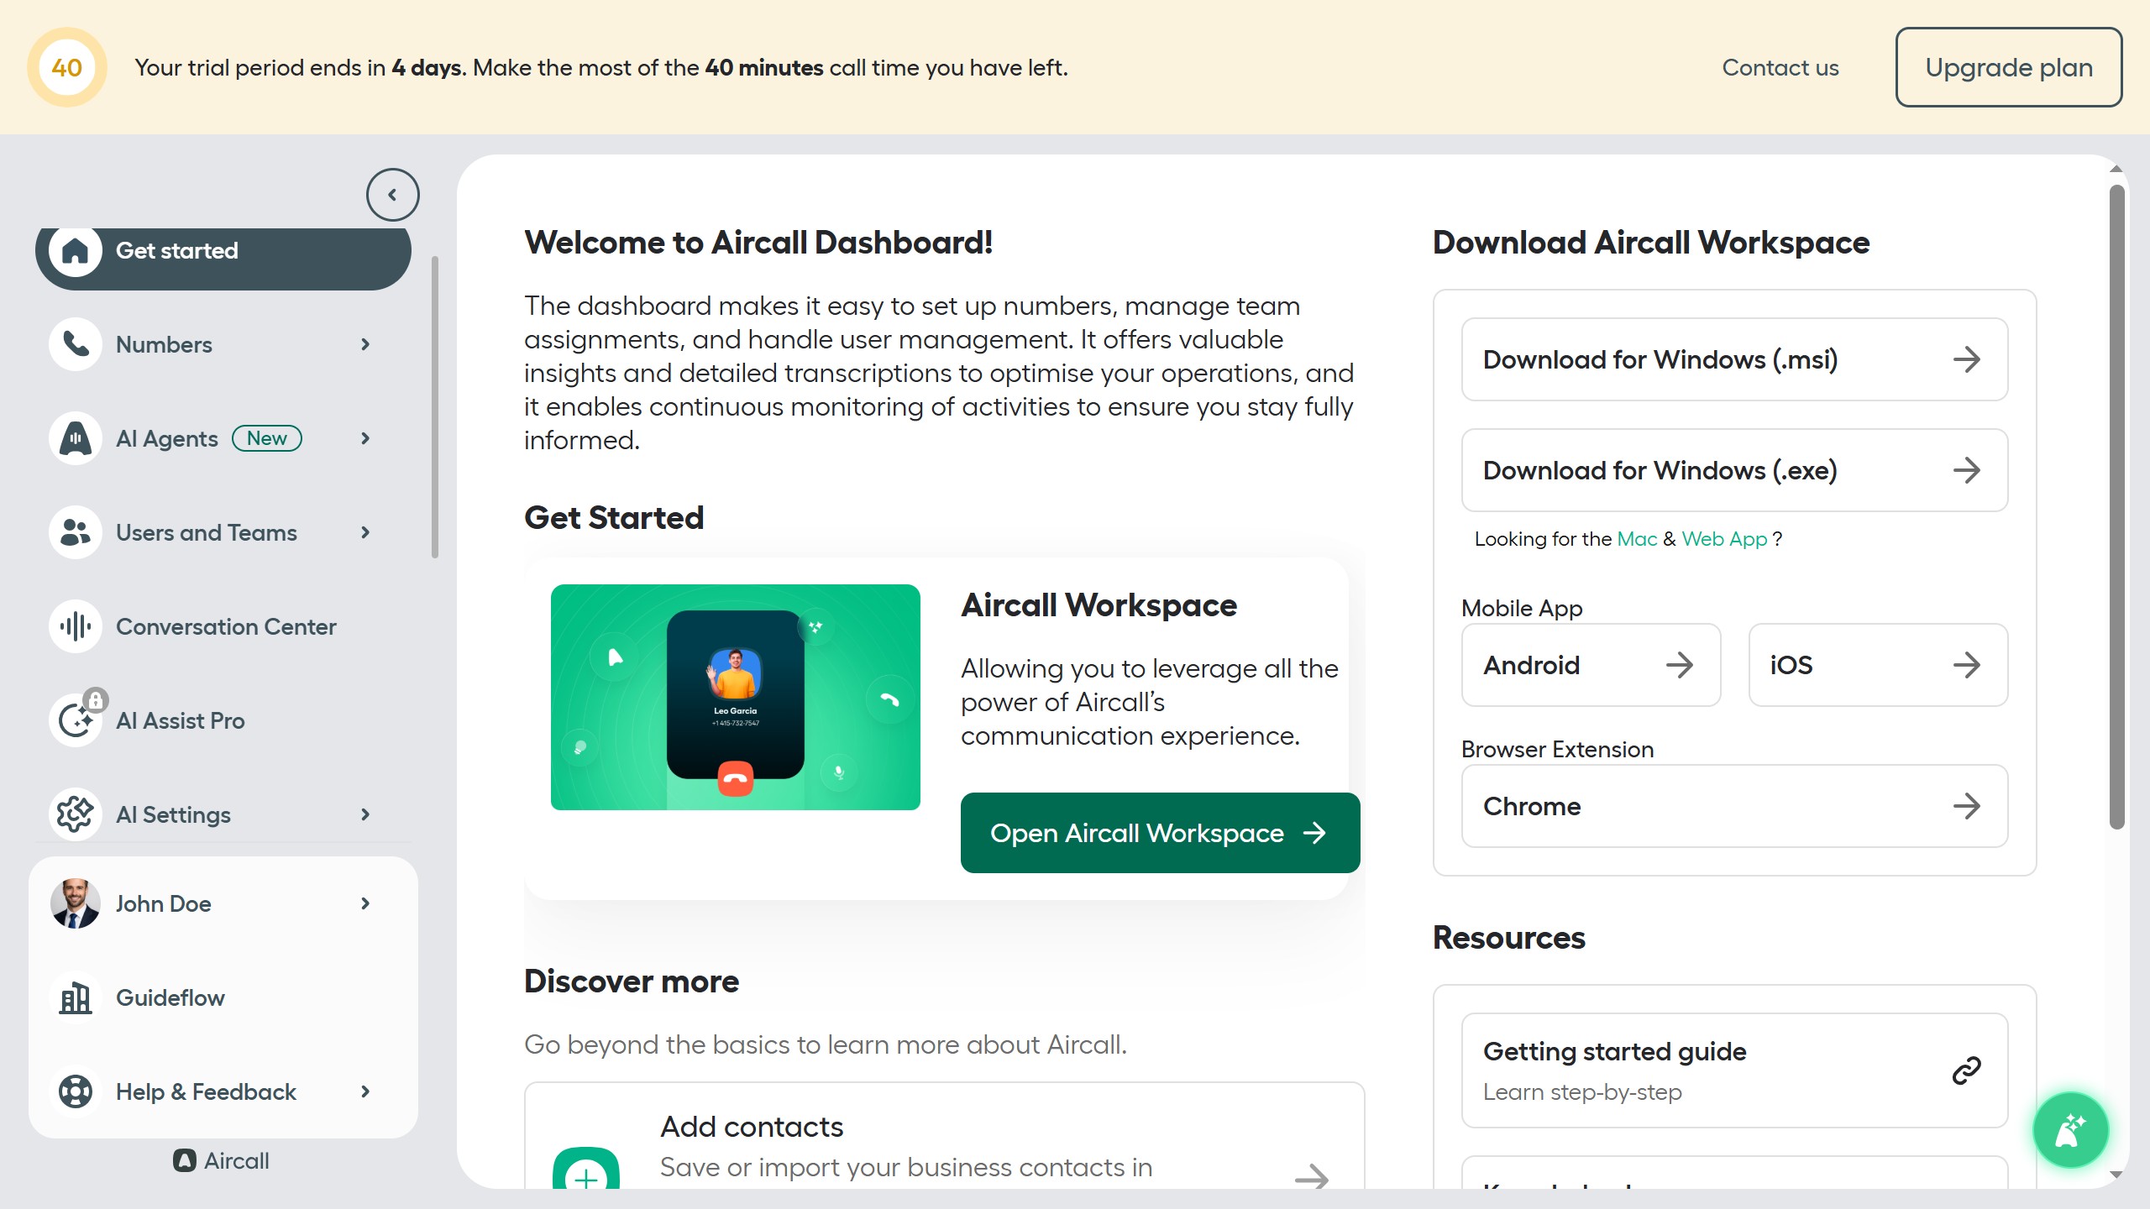Expand the Users and Teams chevron
Viewport: 2150px width, 1209px height.
tap(365, 532)
